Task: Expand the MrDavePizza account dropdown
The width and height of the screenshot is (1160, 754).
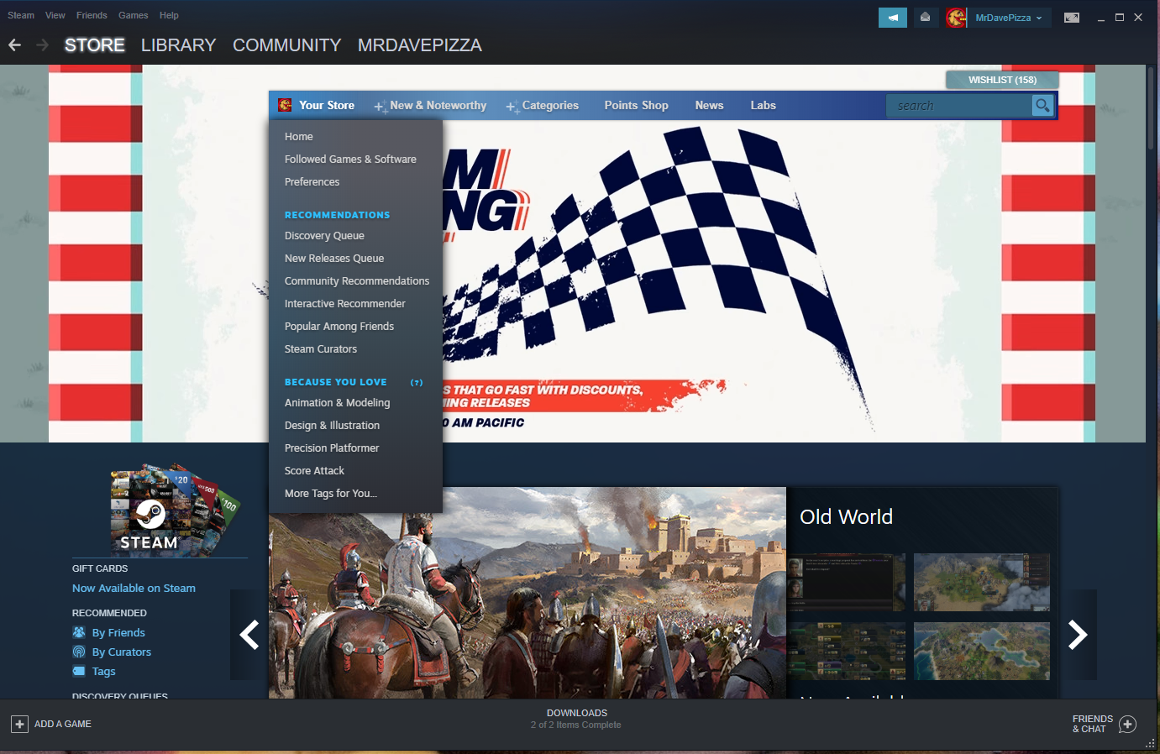Action: pyautogui.click(x=1009, y=18)
